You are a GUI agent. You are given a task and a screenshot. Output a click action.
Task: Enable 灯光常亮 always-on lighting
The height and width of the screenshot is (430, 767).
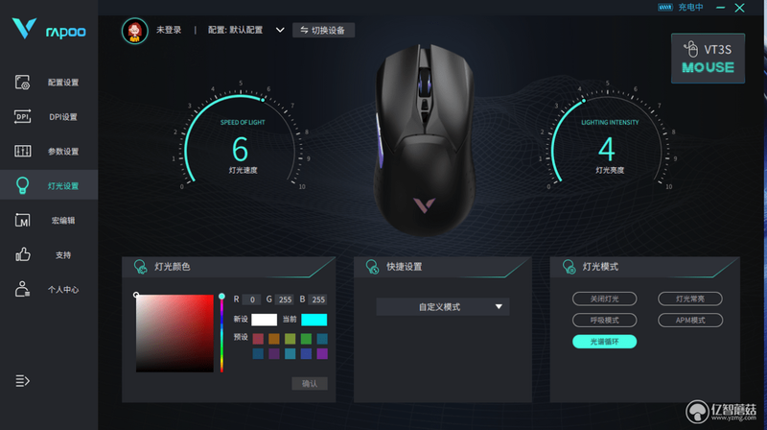689,299
